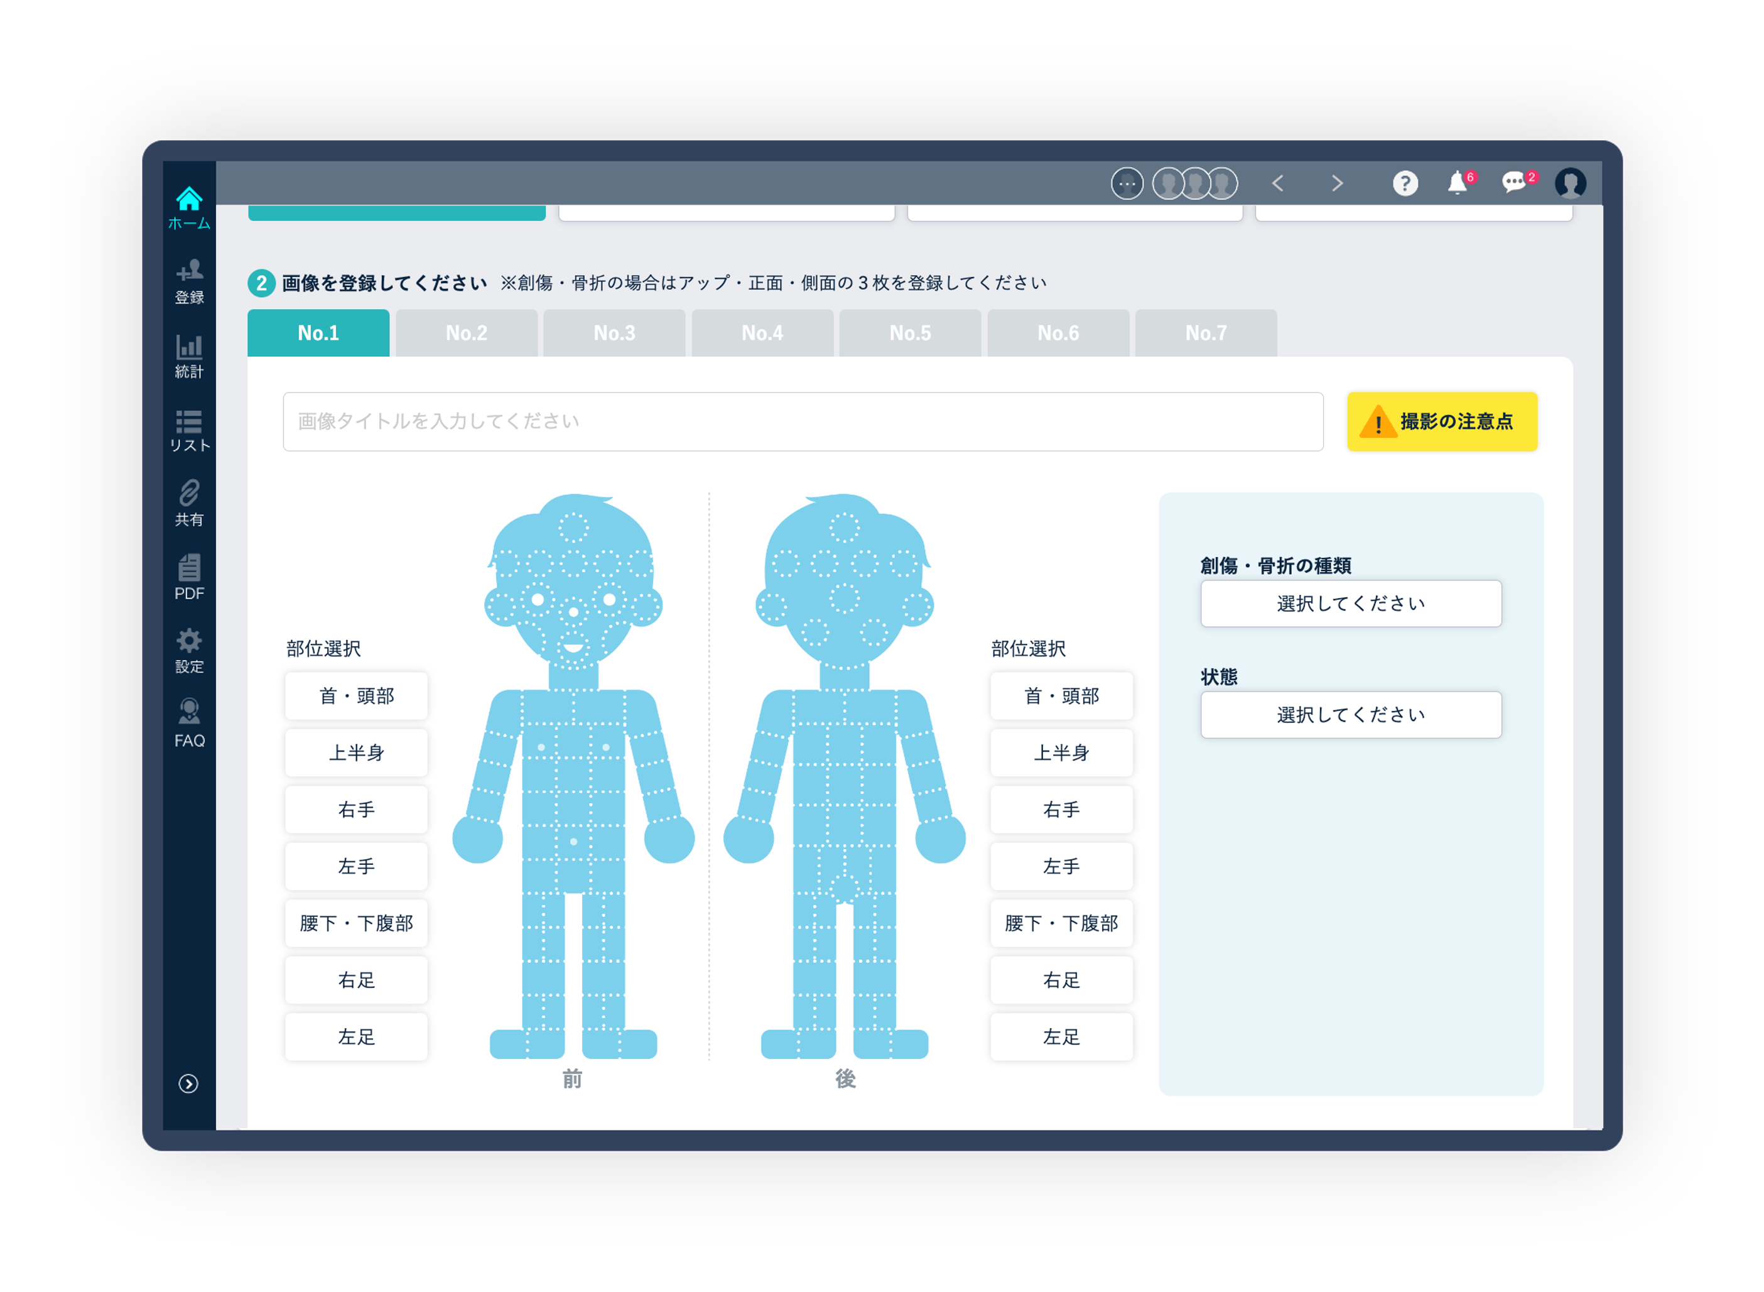This screenshot has width=1764, height=1292.
Task: Click the question mark help icon
Action: pyautogui.click(x=1405, y=183)
